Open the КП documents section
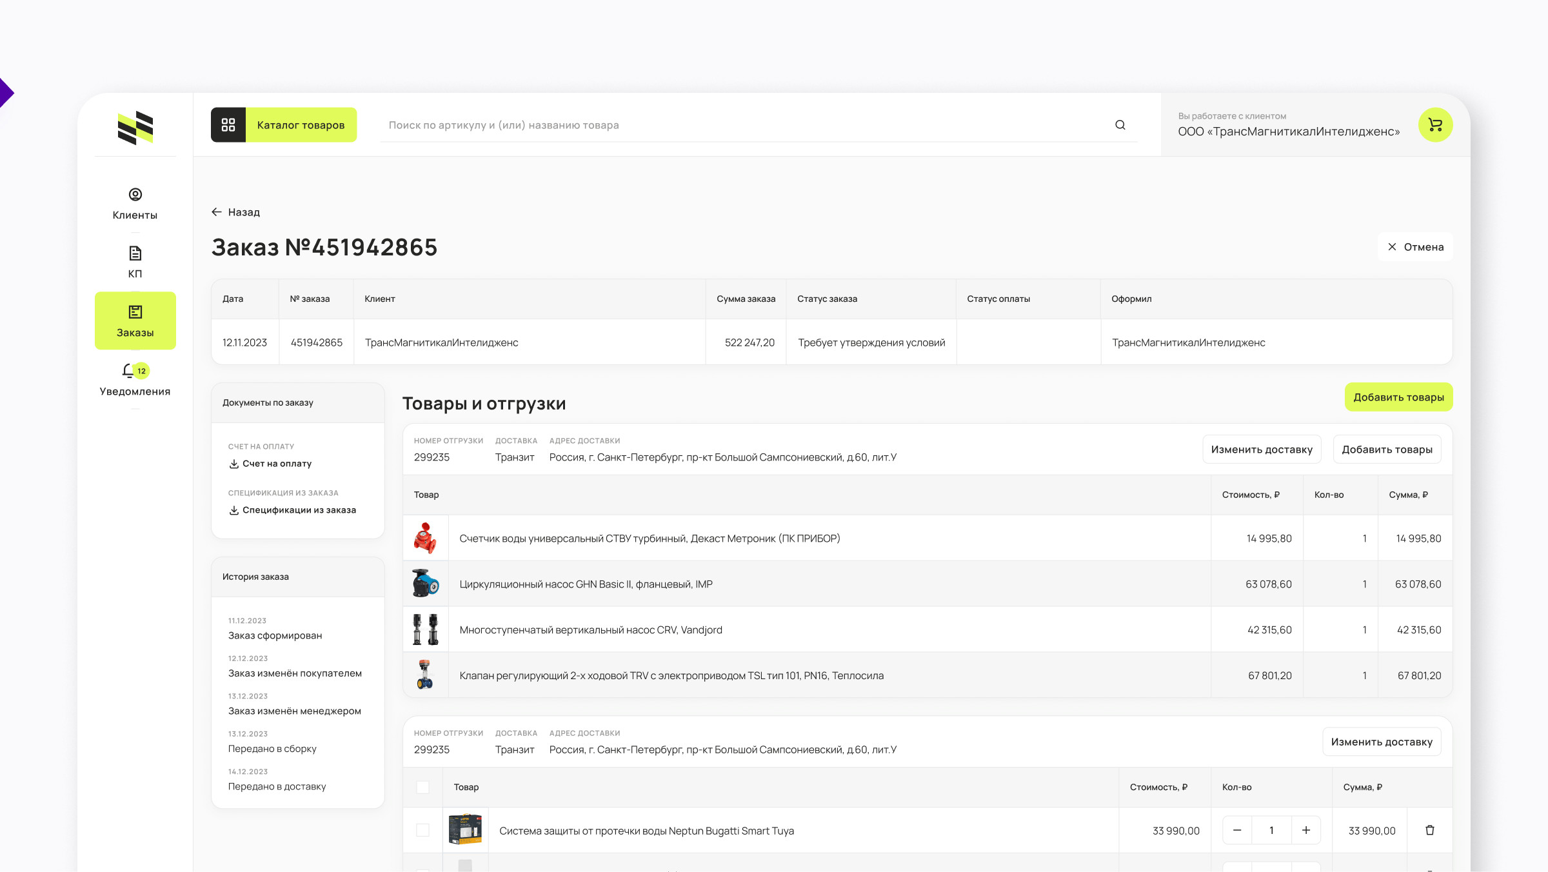The width and height of the screenshot is (1548, 872). [x=135, y=262]
